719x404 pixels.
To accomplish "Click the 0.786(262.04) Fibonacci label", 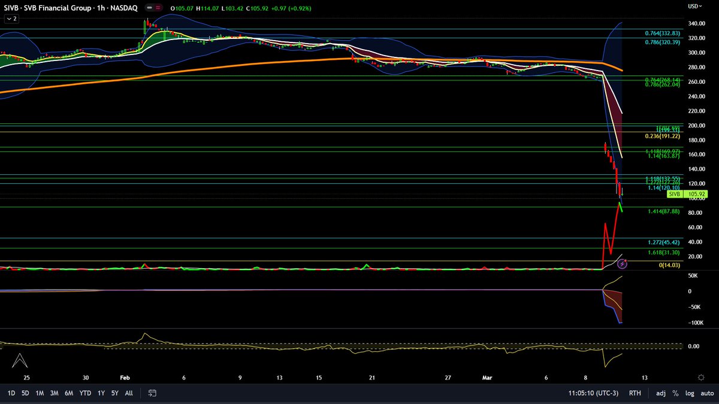I will point(663,84).
